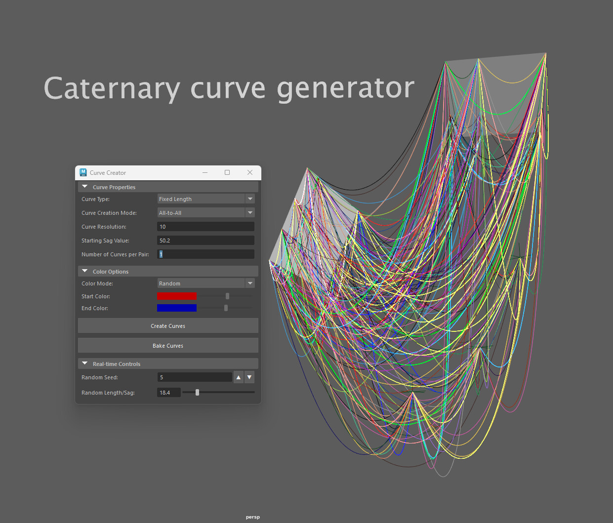Click the persp camera label in the viewport

tap(252, 517)
